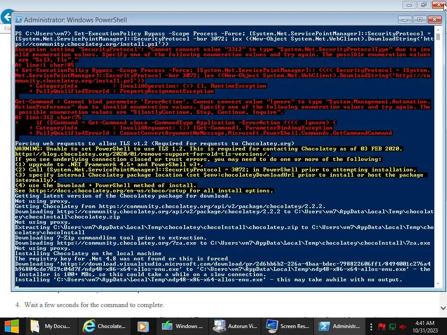Switch to the Administrator PowerShell taskbar button
447x335 pixels.
point(340,326)
